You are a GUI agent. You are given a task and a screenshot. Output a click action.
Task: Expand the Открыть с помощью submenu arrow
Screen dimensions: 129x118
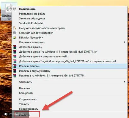125,42
